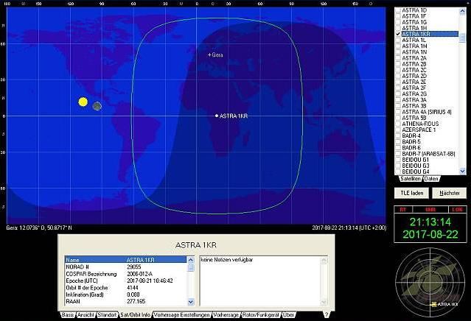This screenshot has height=321, width=471.
Task: Click ASTRA 1KR satellite on radar view
Action: click(x=433, y=303)
